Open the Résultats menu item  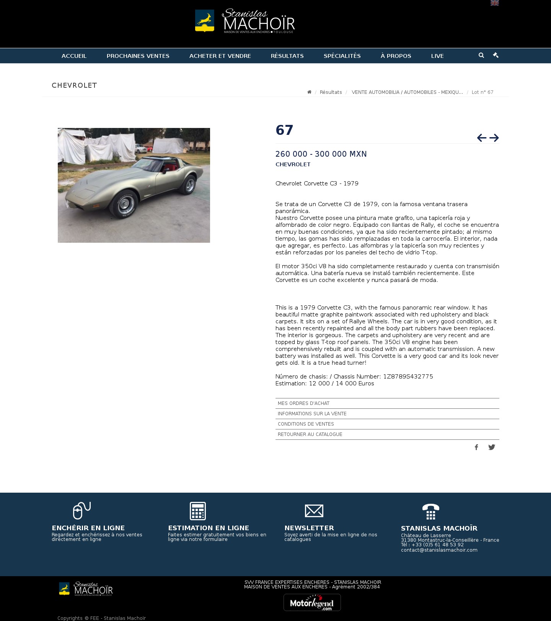(x=287, y=56)
